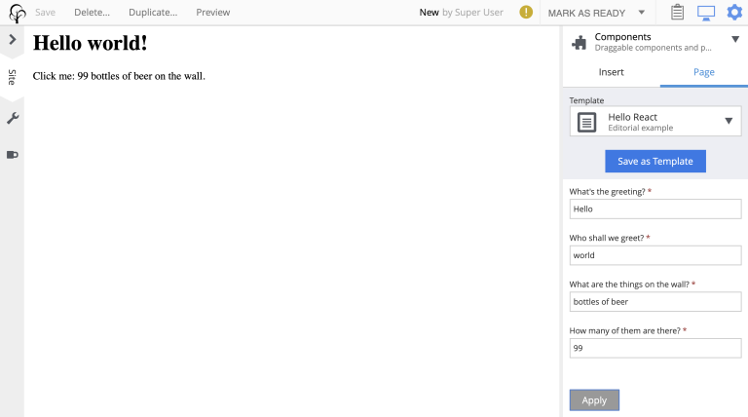Expand the Components panel dropdown
Image resolution: width=748 pixels, height=417 pixels.
pos(734,40)
